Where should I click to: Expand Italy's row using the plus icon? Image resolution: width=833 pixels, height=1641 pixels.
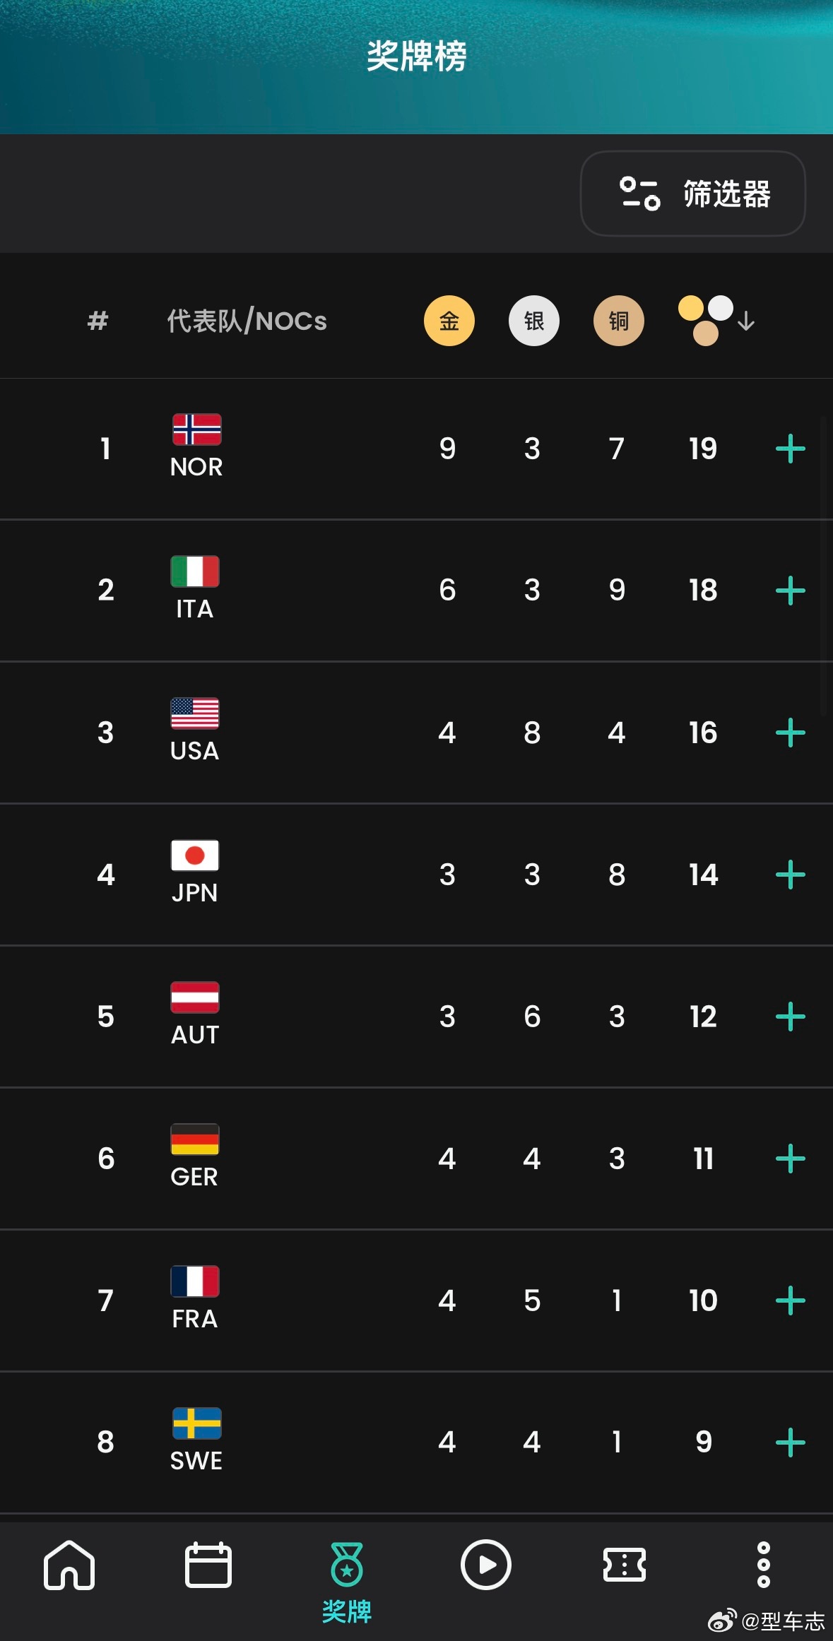pyautogui.click(x=790, y=591)
